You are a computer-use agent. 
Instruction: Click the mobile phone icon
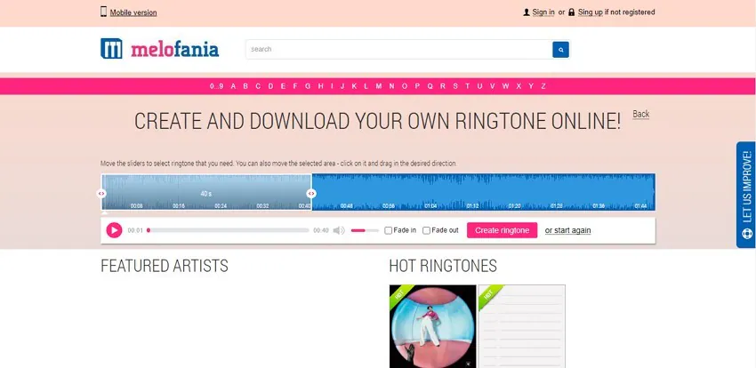[104, 12]
